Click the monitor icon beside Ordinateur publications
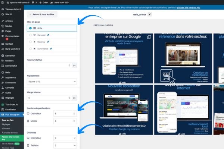The height and width of the screenshot is (149, 224). 28,114
